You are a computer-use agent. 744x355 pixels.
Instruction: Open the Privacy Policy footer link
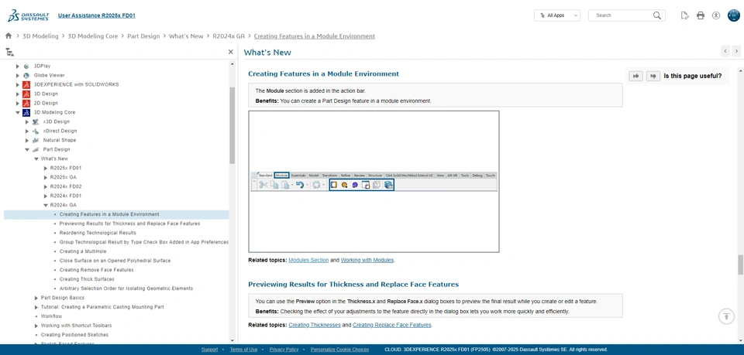point(284,350)
